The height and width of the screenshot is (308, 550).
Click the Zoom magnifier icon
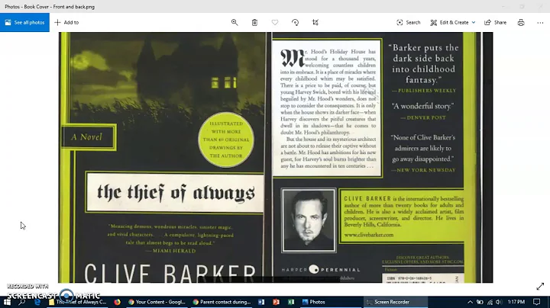click(x=235, y=22)
